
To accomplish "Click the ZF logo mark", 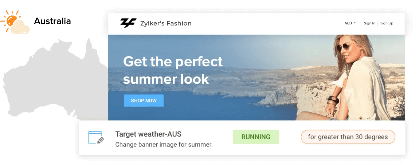I will tap(128, 23).
